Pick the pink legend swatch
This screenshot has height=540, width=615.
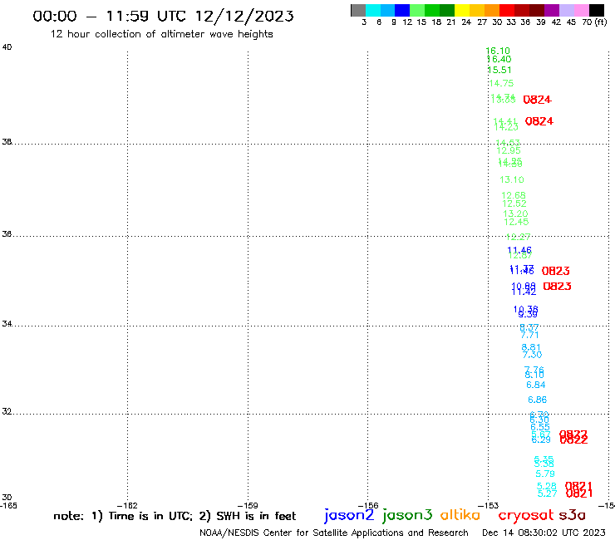pyautogui.click(x=582, y=10)
